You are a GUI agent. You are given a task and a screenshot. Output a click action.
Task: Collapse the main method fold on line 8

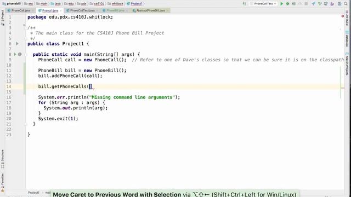(26, 54)
